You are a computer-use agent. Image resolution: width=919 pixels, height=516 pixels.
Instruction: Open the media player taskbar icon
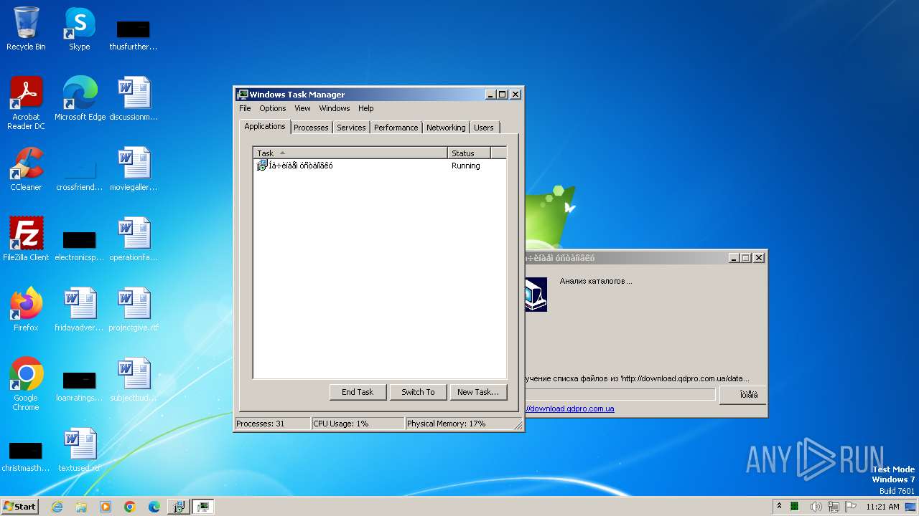(106, 507)
